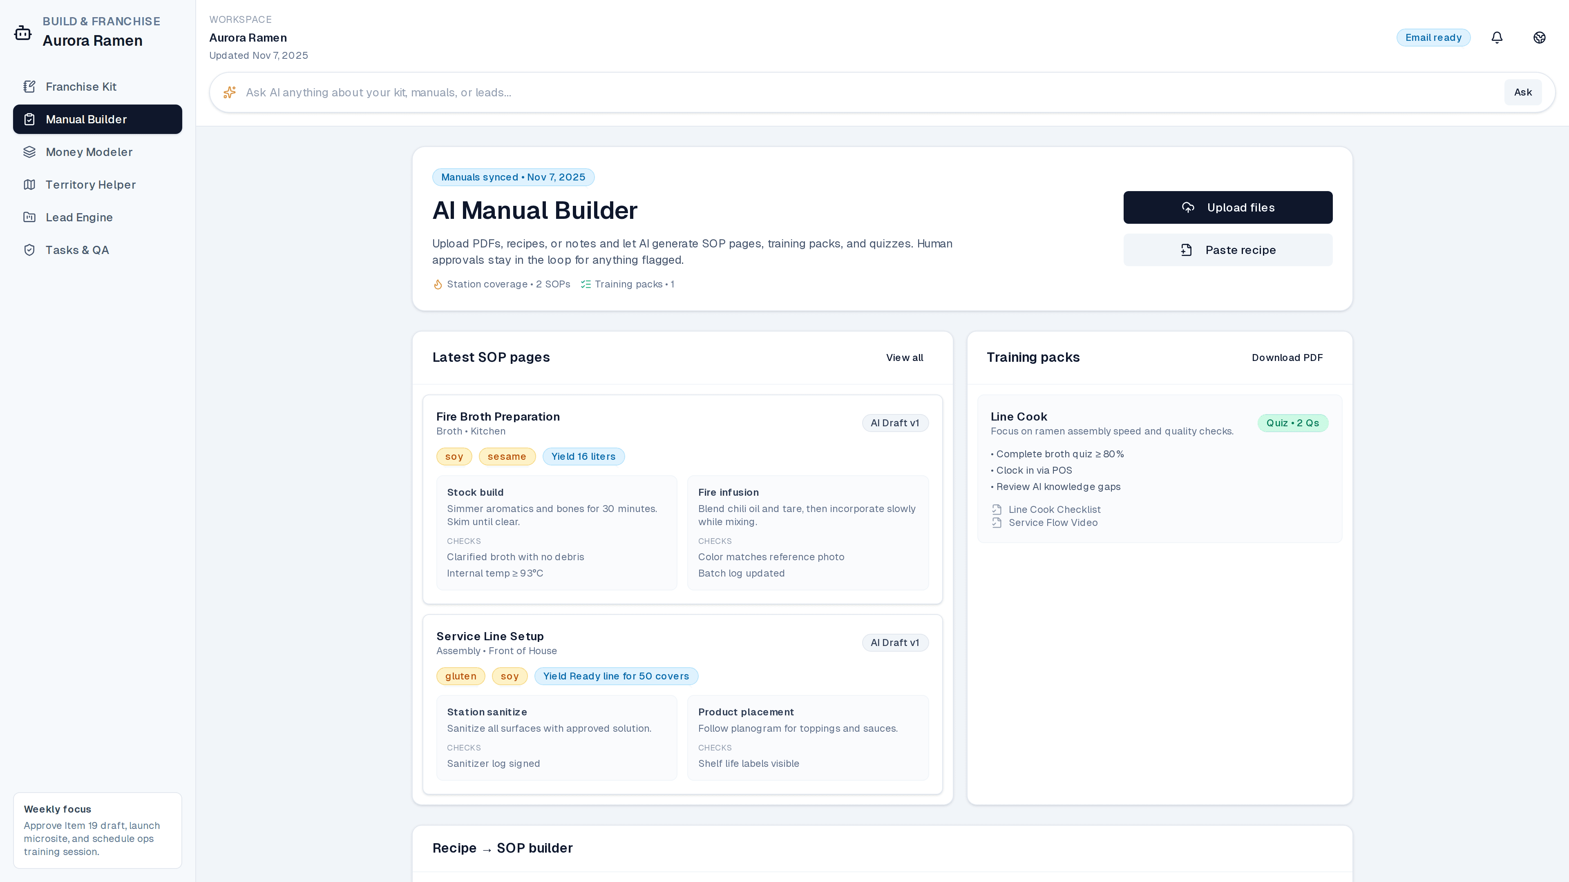1569x882 pixels.
Task: Open the Territory Helper page
Action: tap(90, 185)
